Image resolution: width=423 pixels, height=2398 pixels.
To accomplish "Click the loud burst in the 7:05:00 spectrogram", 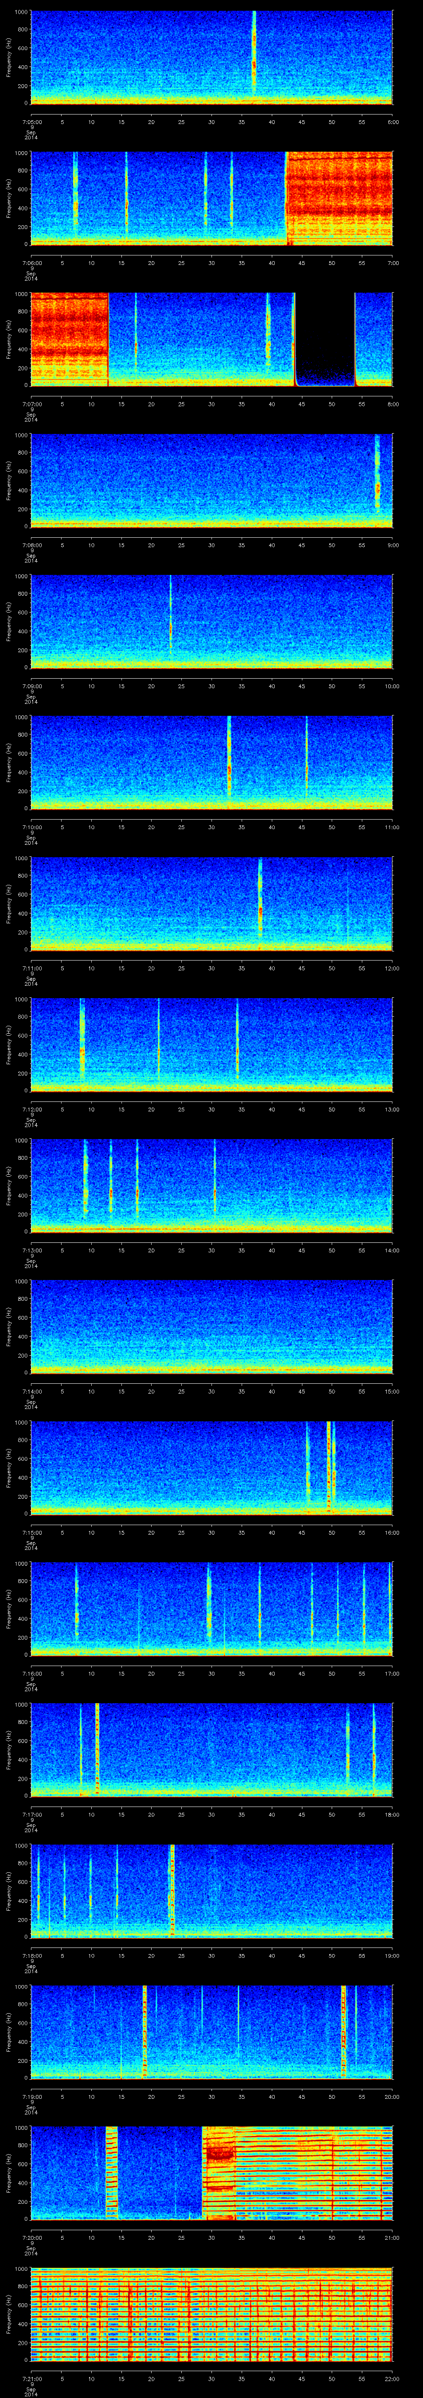I will click(254, 56).
